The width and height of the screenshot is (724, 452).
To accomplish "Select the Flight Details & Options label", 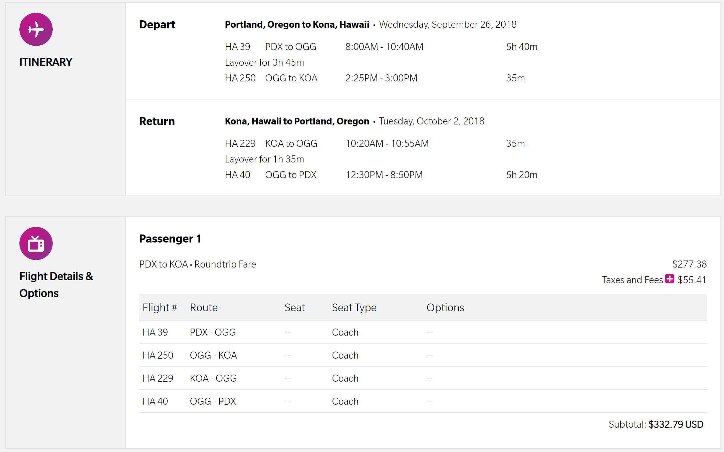I will click(x=56, y=285).
